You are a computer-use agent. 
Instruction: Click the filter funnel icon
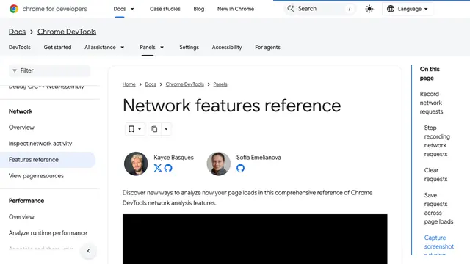click(x=15, y=70)
